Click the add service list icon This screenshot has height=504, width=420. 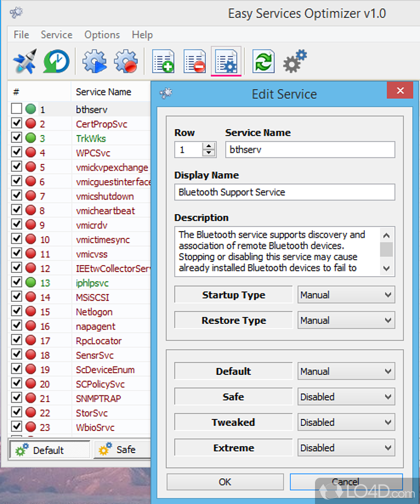(163, 62)
